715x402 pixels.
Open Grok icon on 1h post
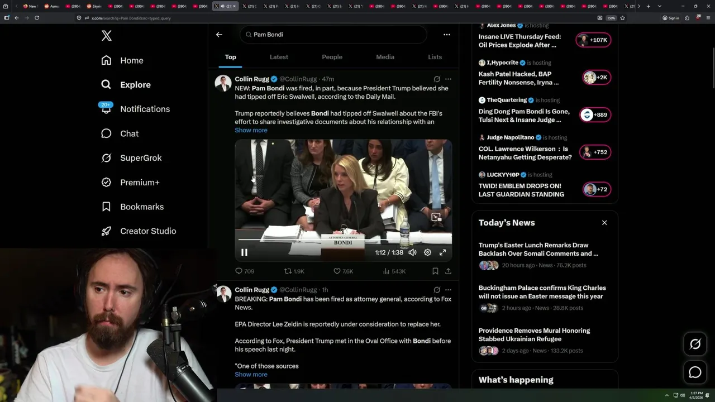click(437, 290)
